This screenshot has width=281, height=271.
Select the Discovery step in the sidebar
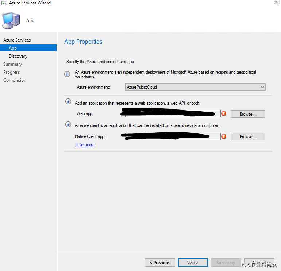pyautogui.click(x=18, y=56)
